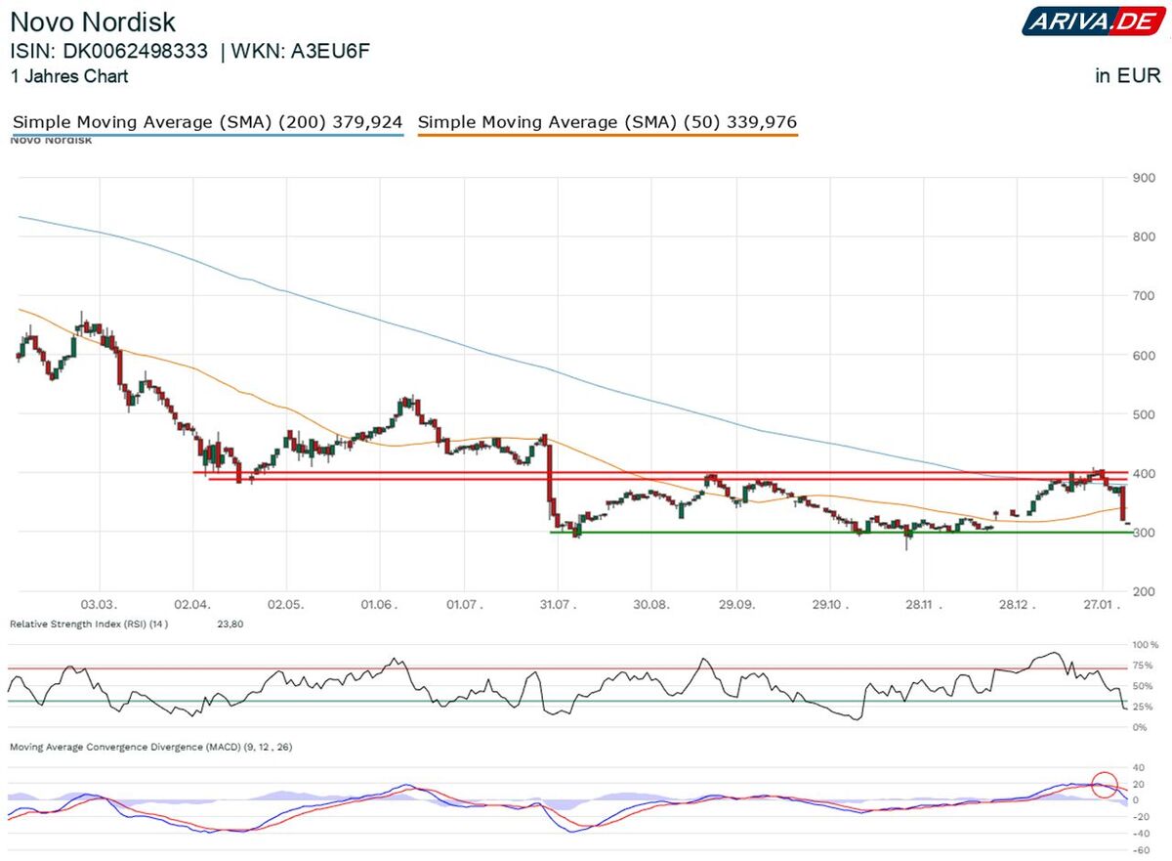Click the 'in EUR' currency label
1172x861 pixels.
[1128, 76]
